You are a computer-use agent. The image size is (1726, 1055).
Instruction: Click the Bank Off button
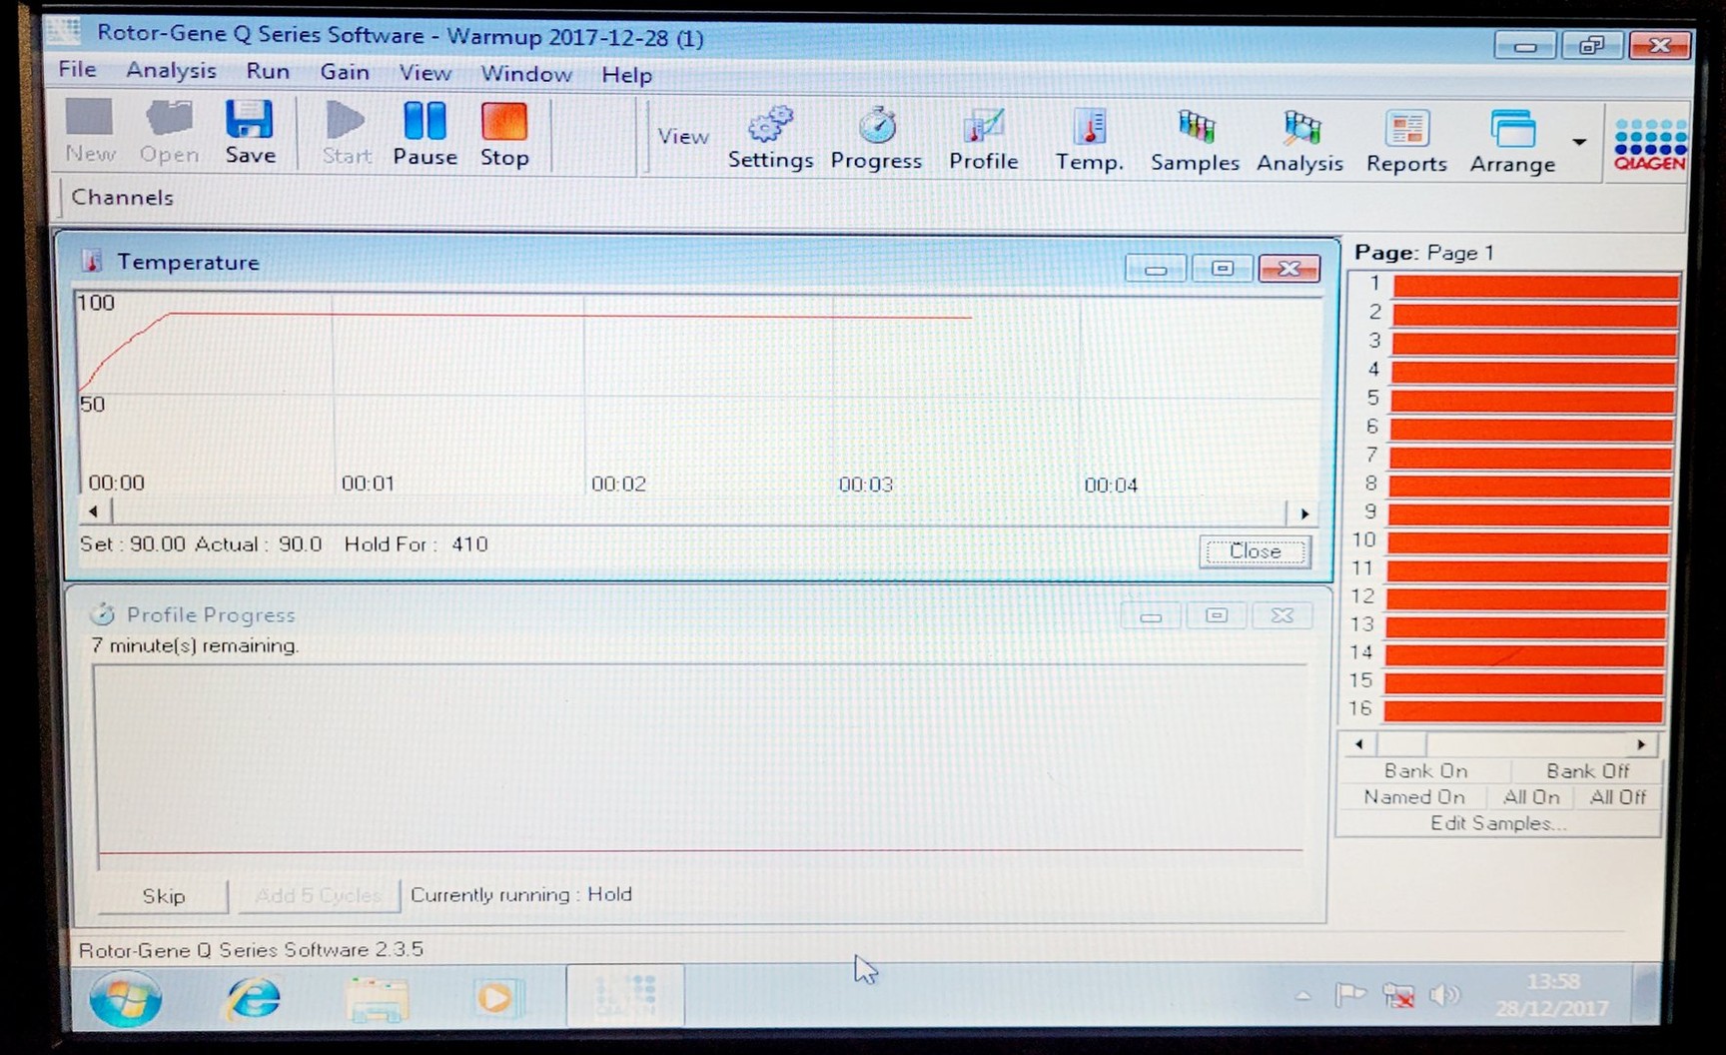[1587, 771]
